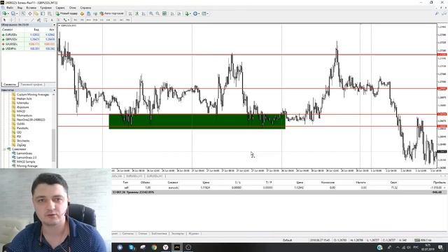Select the Crosshair tool
Screen dimensions: 448x252
pos(12,20)
